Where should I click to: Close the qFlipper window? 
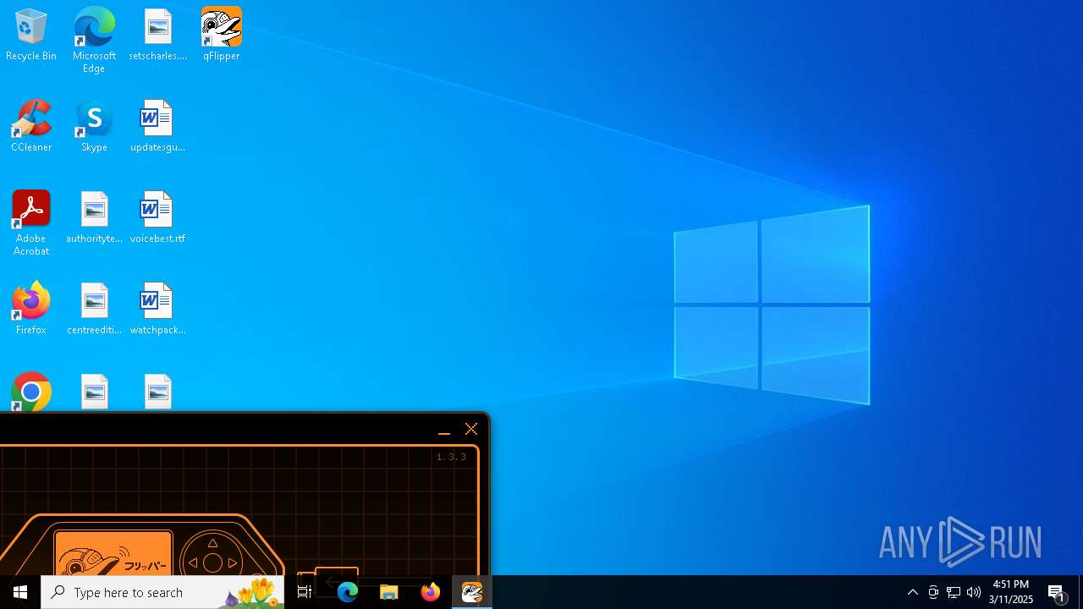[471, 429]
